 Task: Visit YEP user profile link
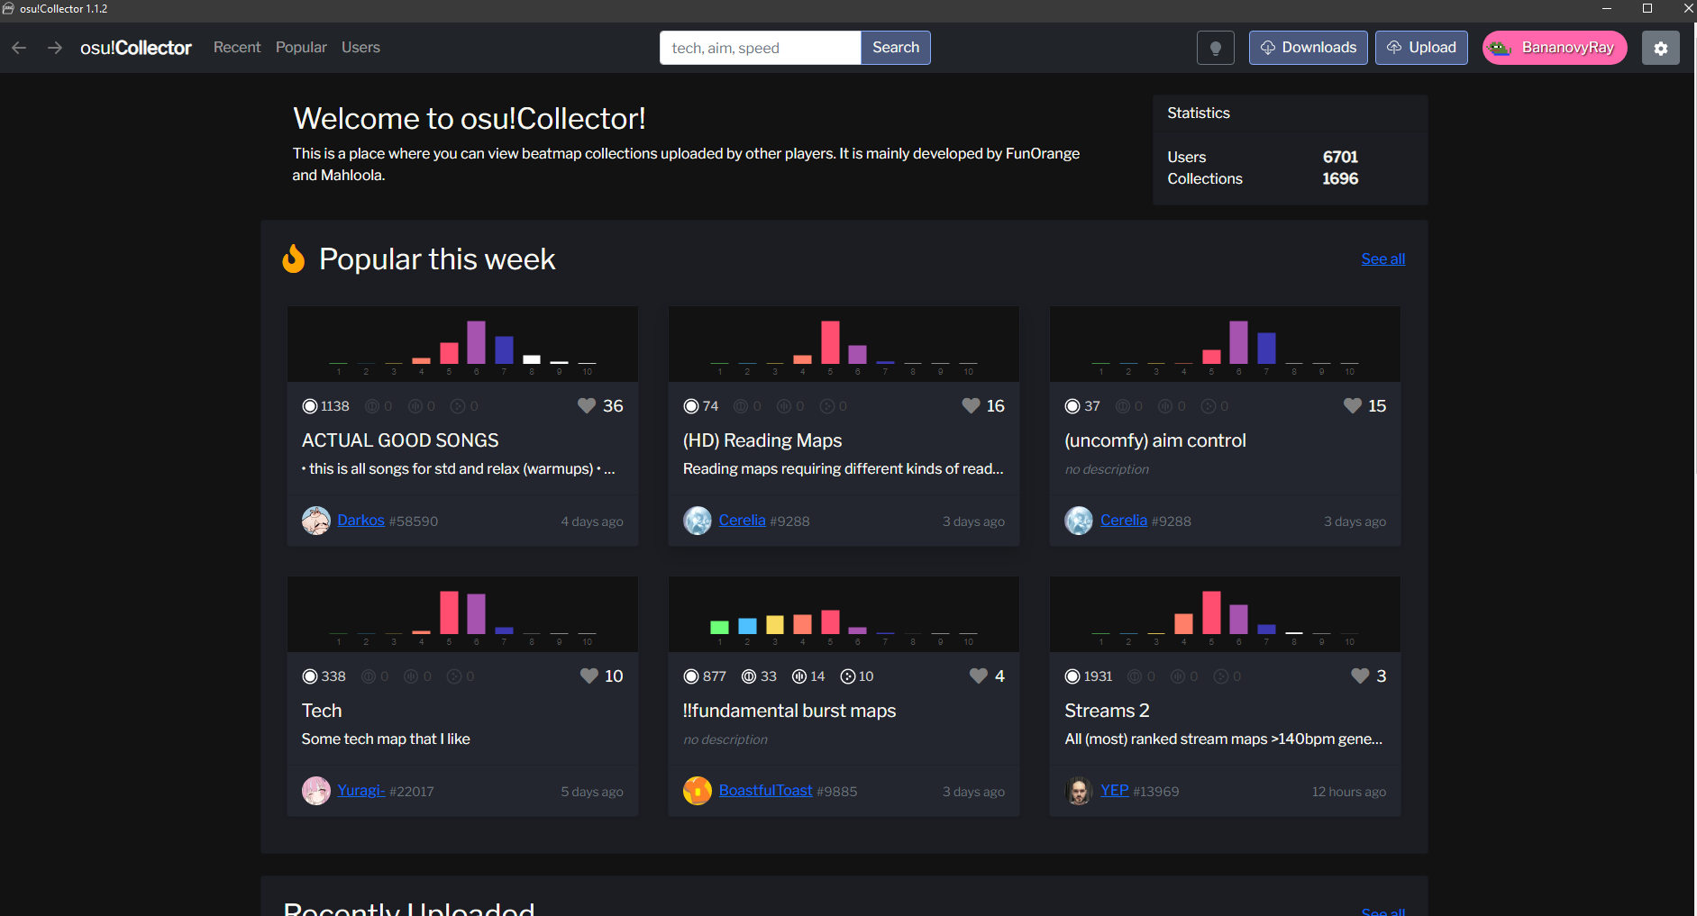(1114, 791)
